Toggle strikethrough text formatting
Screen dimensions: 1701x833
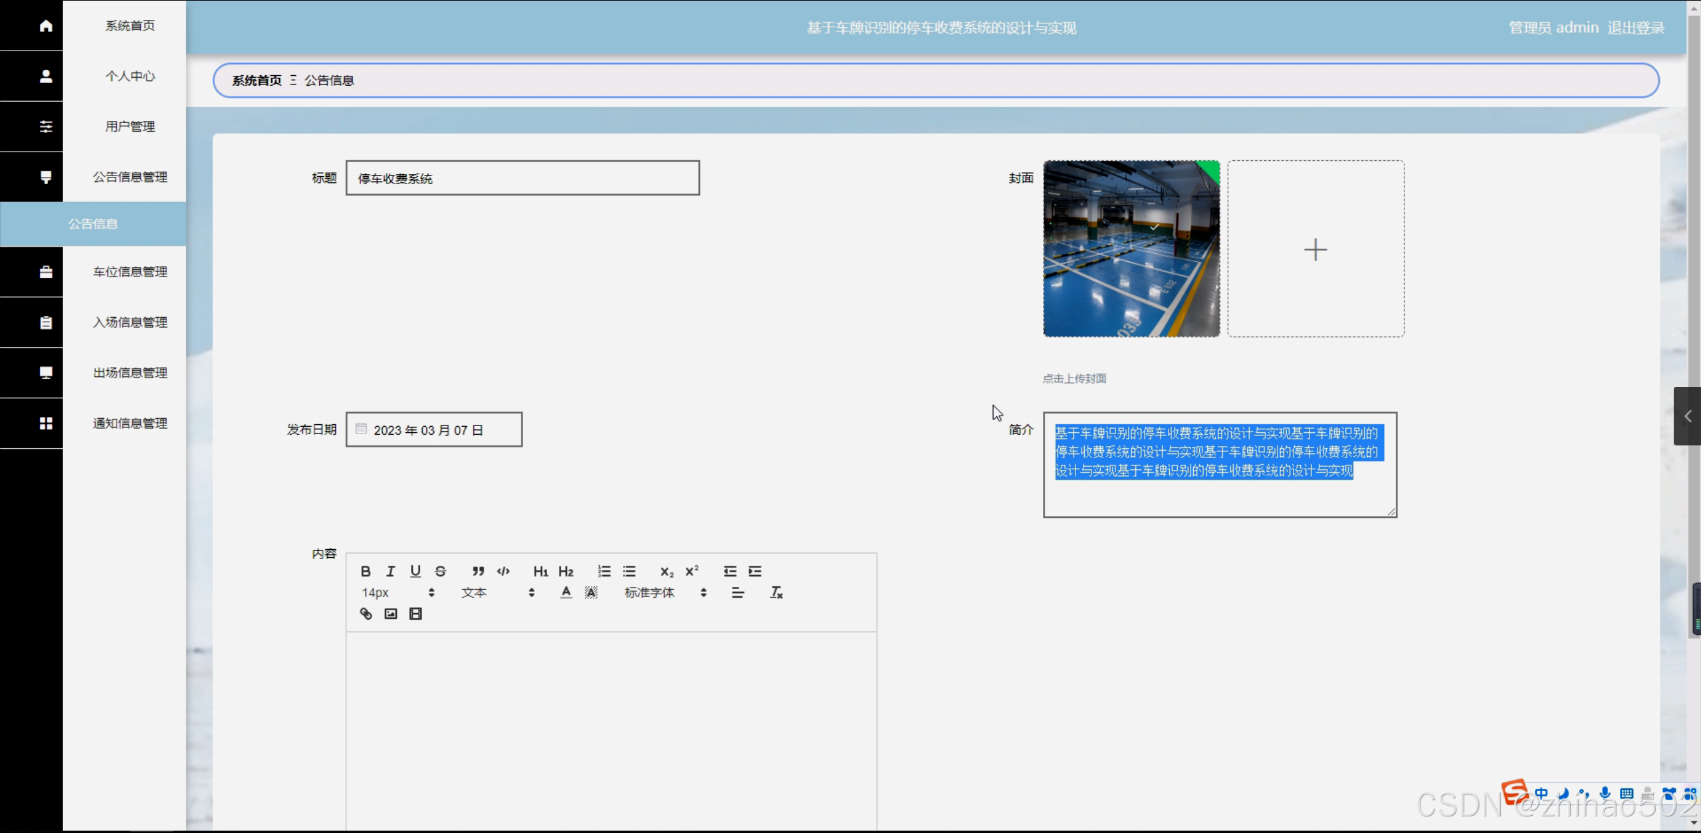tap(440, 571)
